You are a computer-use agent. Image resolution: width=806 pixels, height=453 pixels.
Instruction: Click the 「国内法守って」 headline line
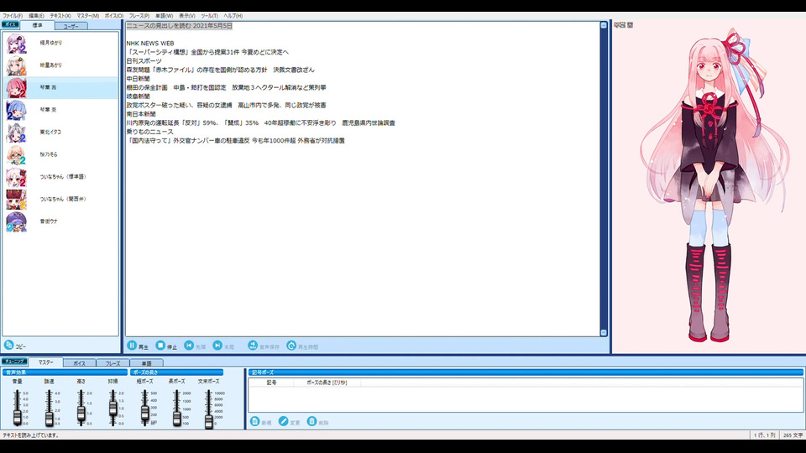235,140
